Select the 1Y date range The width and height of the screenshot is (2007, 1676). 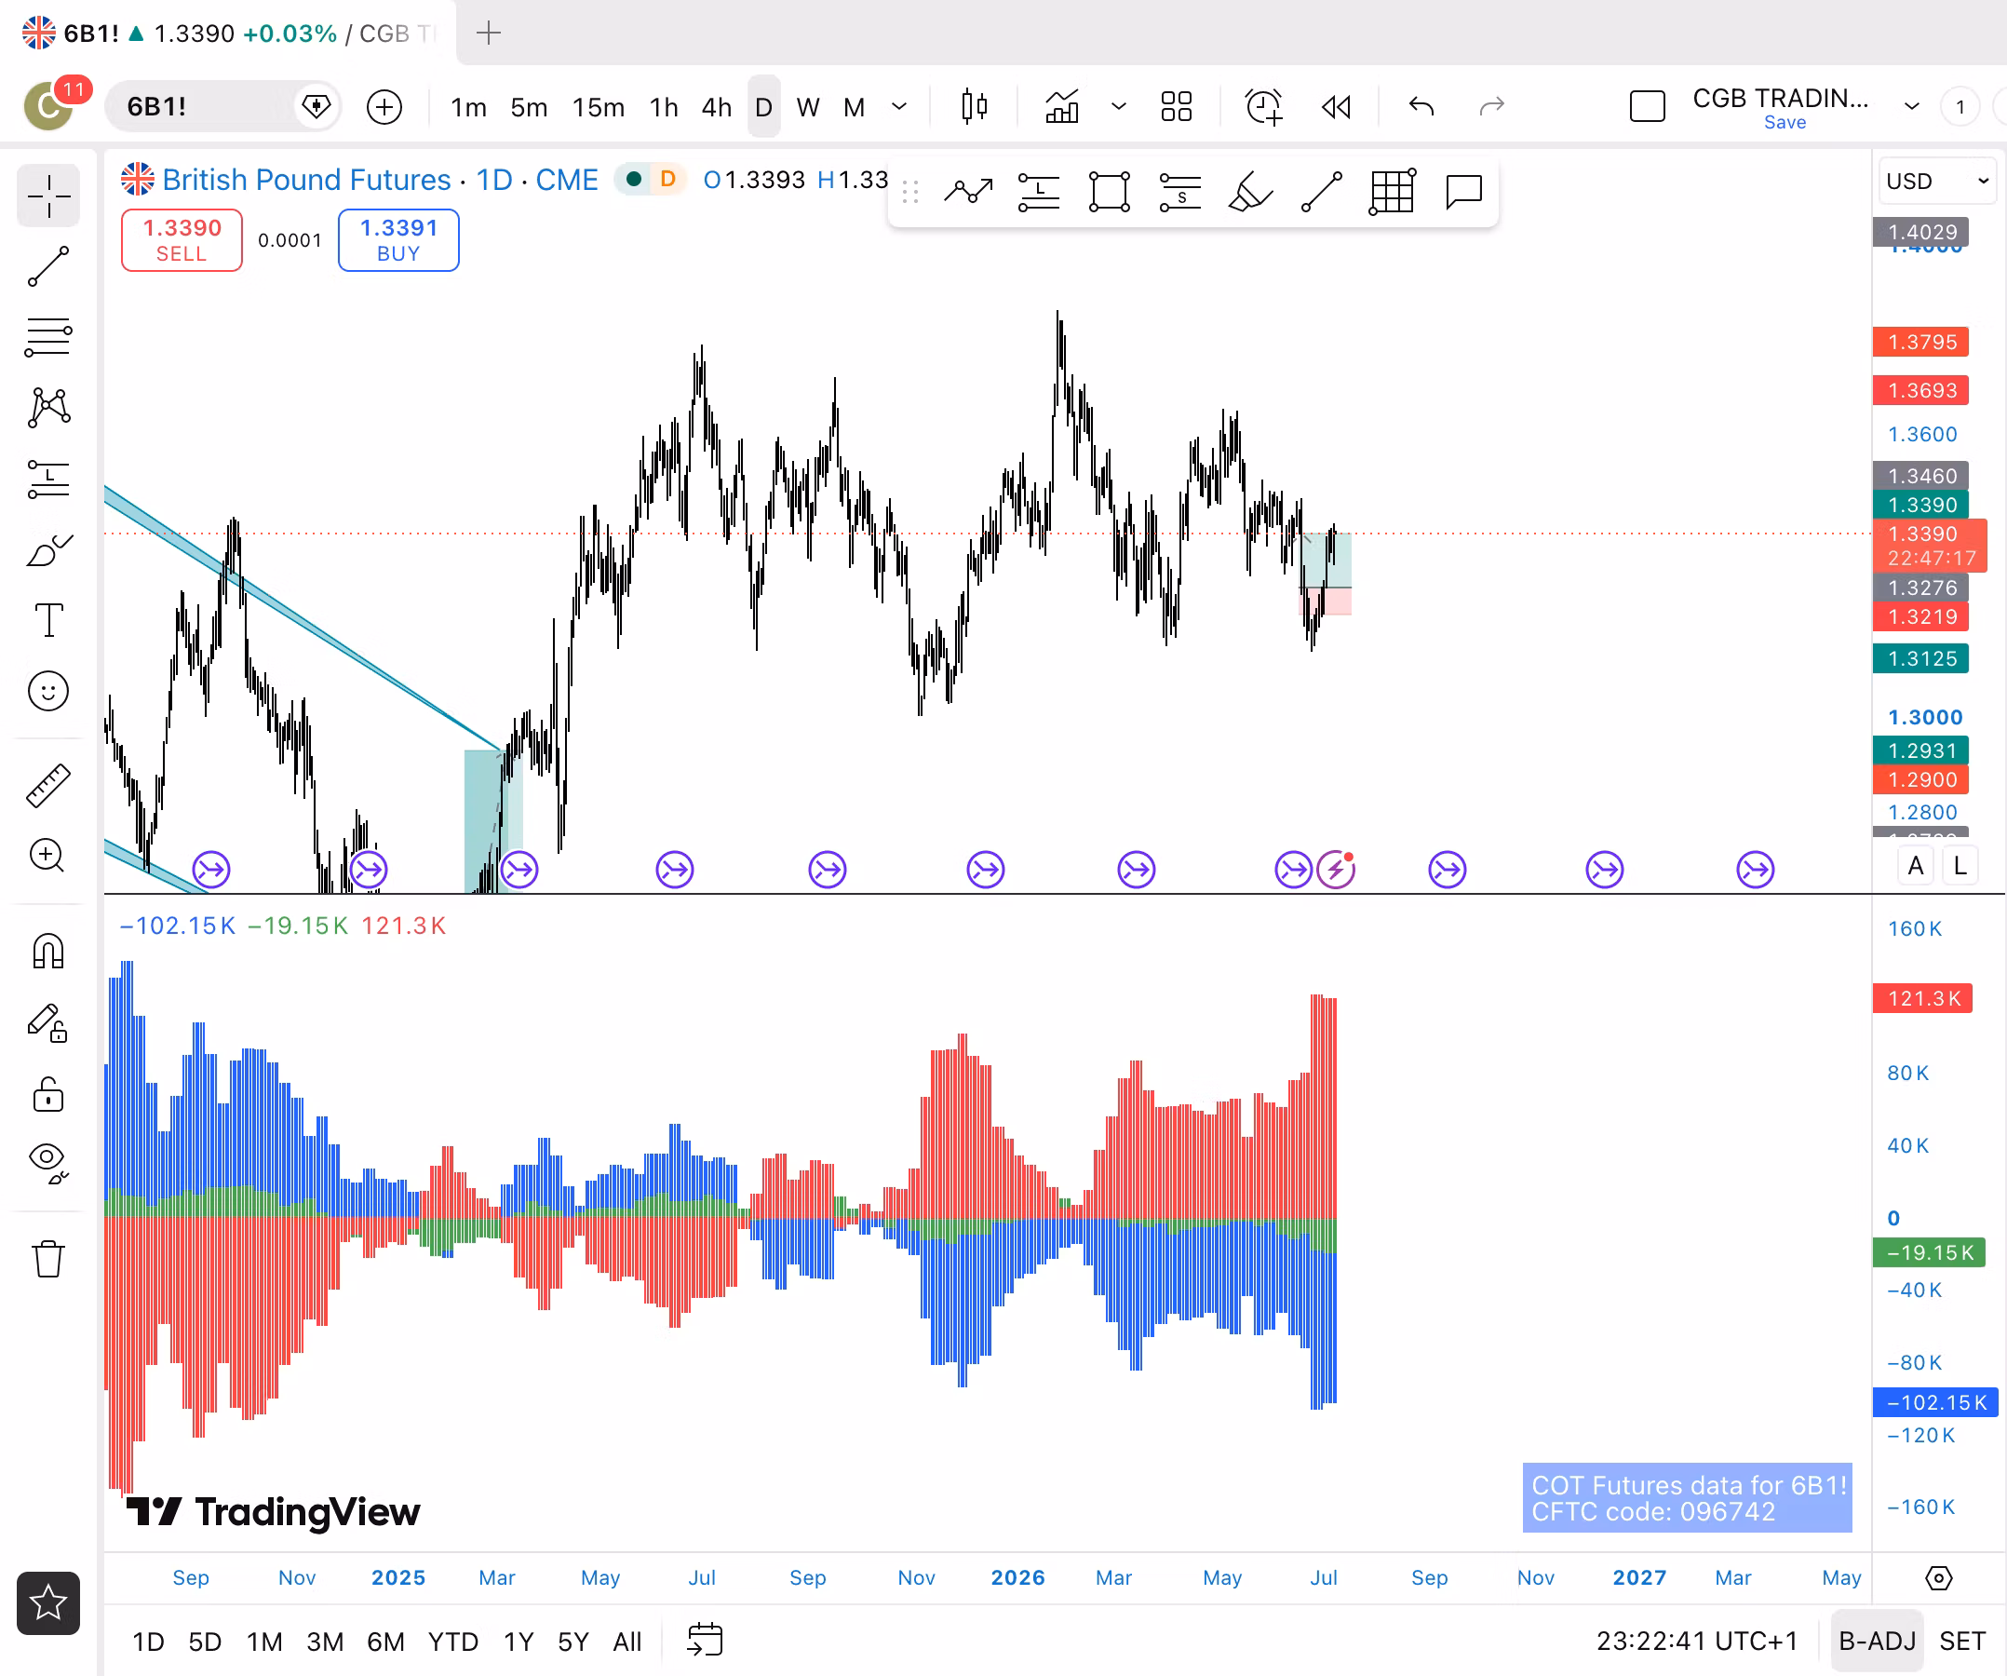pos(518,1641)
